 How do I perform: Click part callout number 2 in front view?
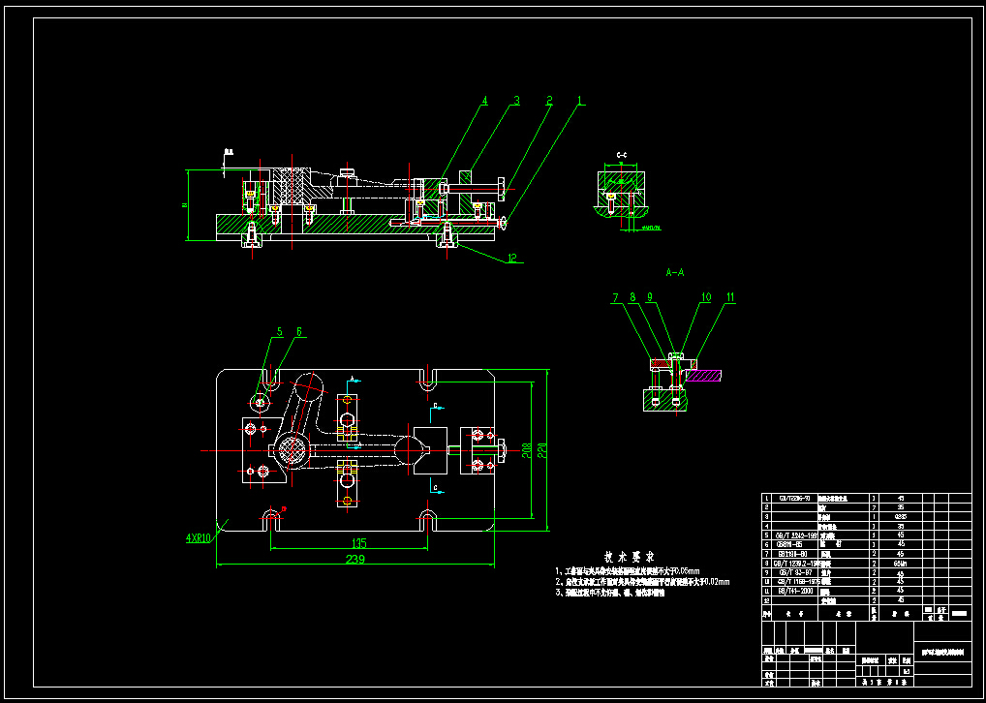point(549,100)
